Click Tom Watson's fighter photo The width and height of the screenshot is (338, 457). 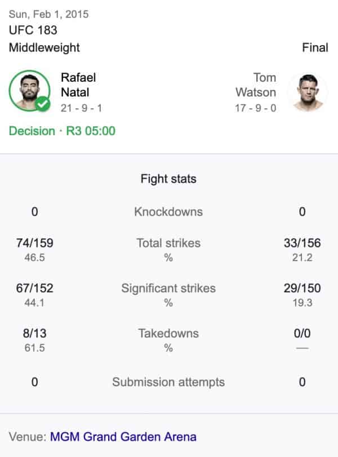[308, 91]
